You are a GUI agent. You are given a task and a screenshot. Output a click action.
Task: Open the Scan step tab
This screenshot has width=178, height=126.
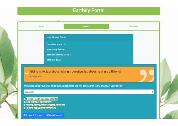[41, 26]
